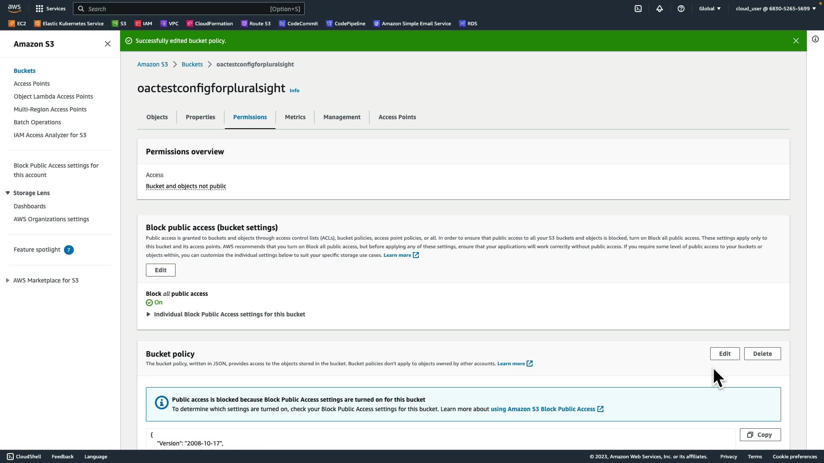The image size is (824, 463).
Task: Collapse the Storage Lens section
Action: coord(8,193)
